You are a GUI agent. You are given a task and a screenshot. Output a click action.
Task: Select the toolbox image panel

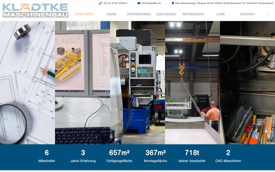click(247, 83)
